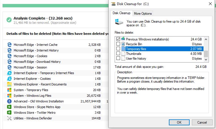The width and height of the screenshot is (216, 129).
Task: Check the Thumbnails checkbox
Action: (x=118, y=53)
